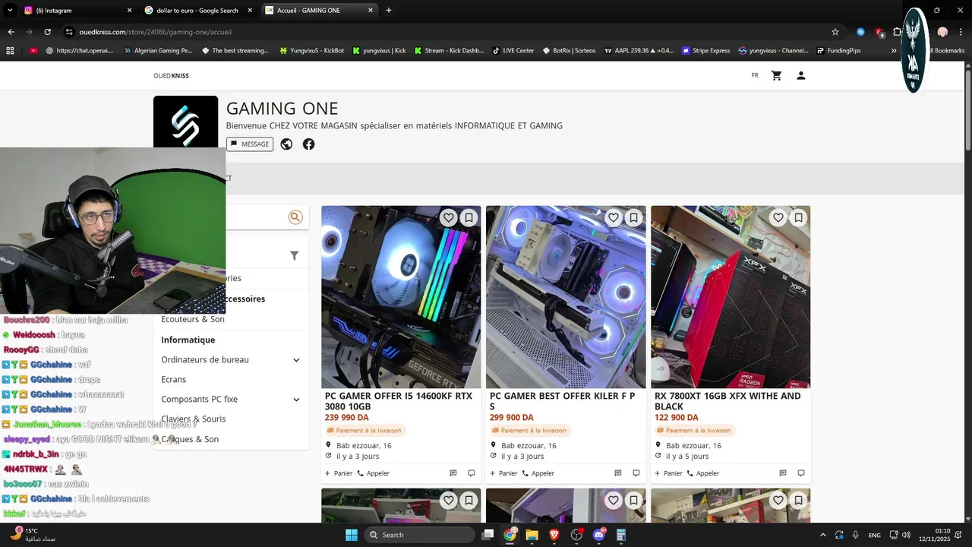
Task: Expand Ordinateurs de bureau category
Action: 296,360
